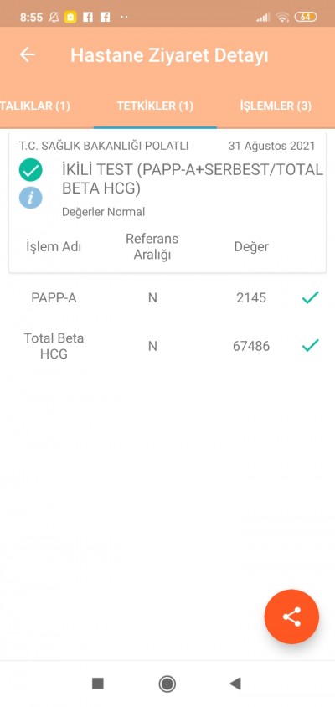Tap the green check circle icon

pyautogui.click(x=31, y=170)
